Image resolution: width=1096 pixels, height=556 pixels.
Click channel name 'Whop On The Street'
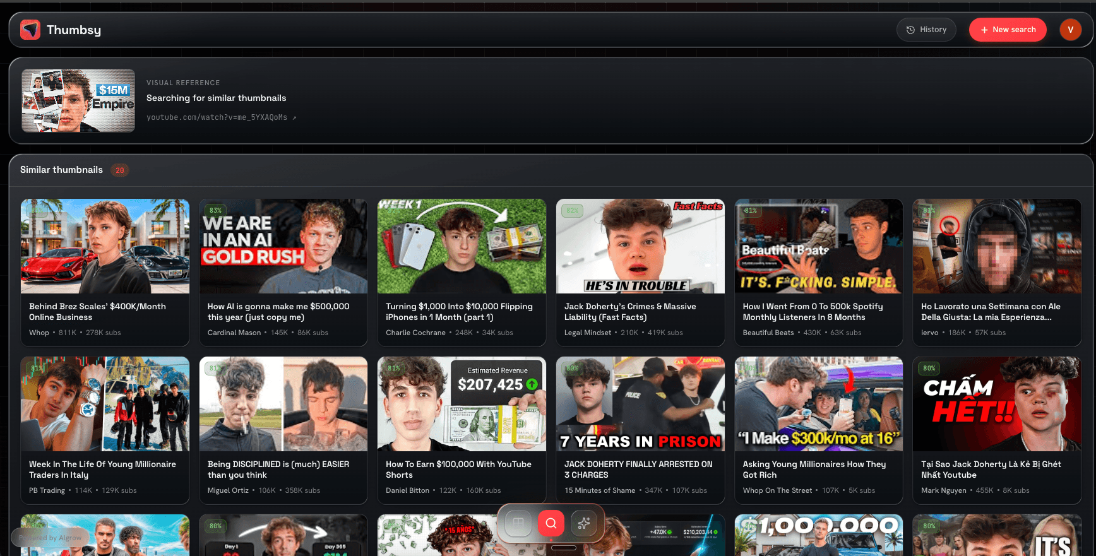tap(777, 490)
